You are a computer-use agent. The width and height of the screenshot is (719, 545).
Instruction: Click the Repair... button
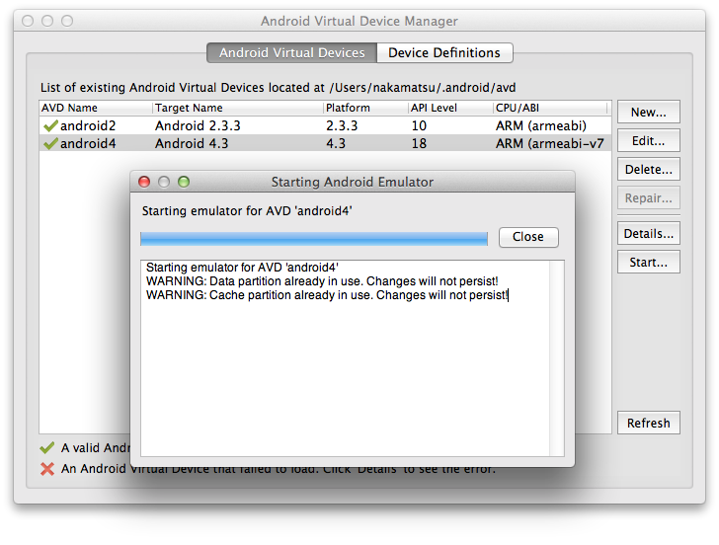tap(648, 198)
